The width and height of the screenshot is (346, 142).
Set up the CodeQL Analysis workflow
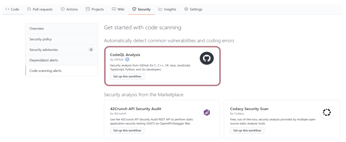[127, 76]
